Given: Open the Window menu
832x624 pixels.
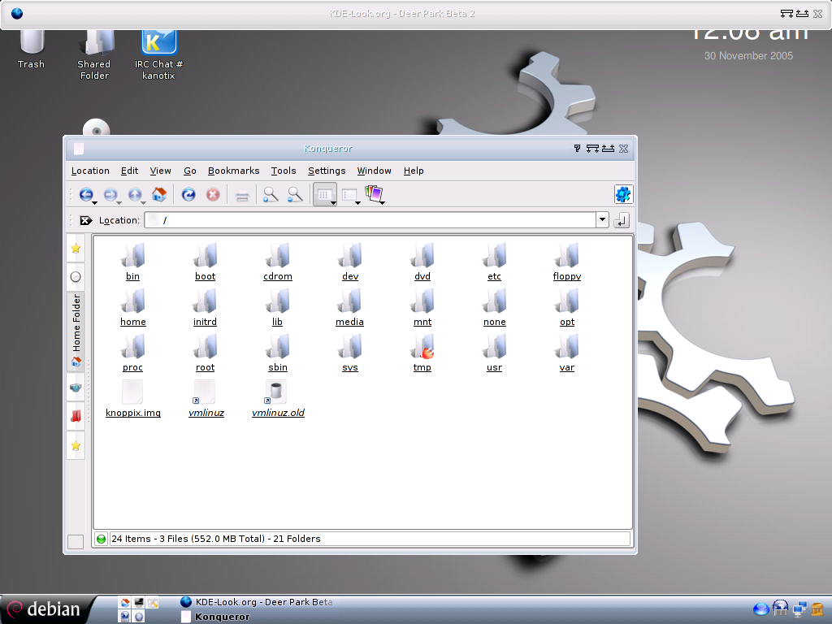Looking at the screenshot, I should pyautogui.click(x=374, y=171).
